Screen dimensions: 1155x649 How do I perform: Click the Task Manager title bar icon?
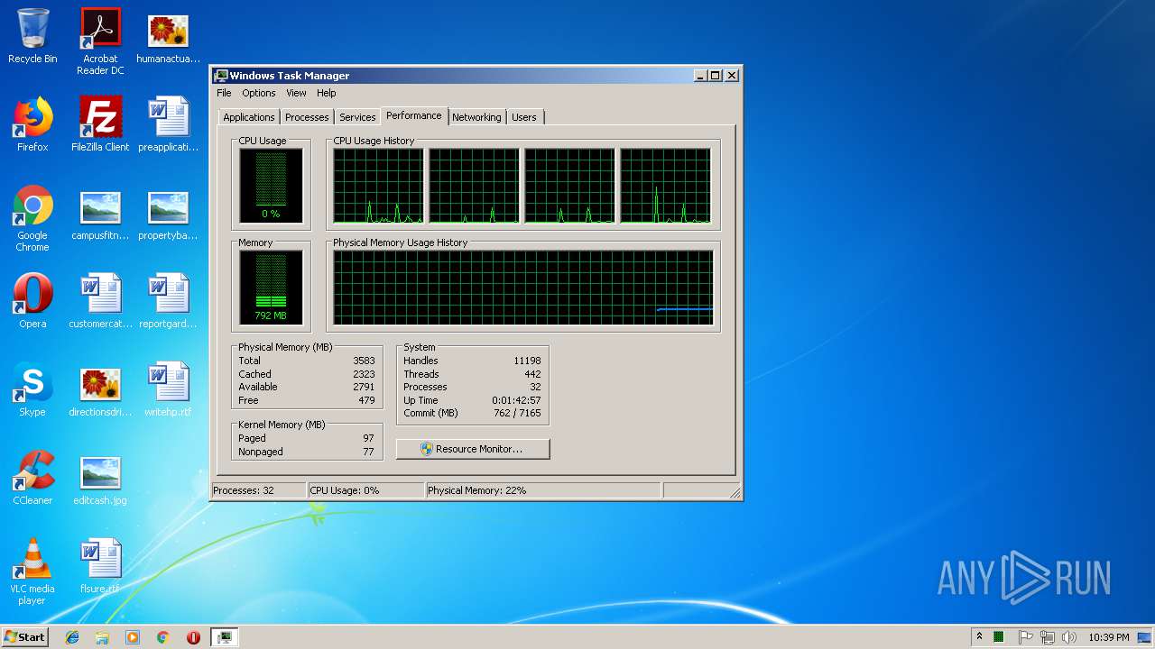coord(221,76)
